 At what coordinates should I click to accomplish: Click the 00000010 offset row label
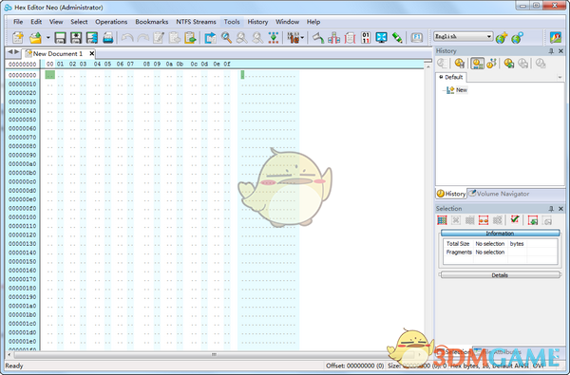(x=23, y=84)
